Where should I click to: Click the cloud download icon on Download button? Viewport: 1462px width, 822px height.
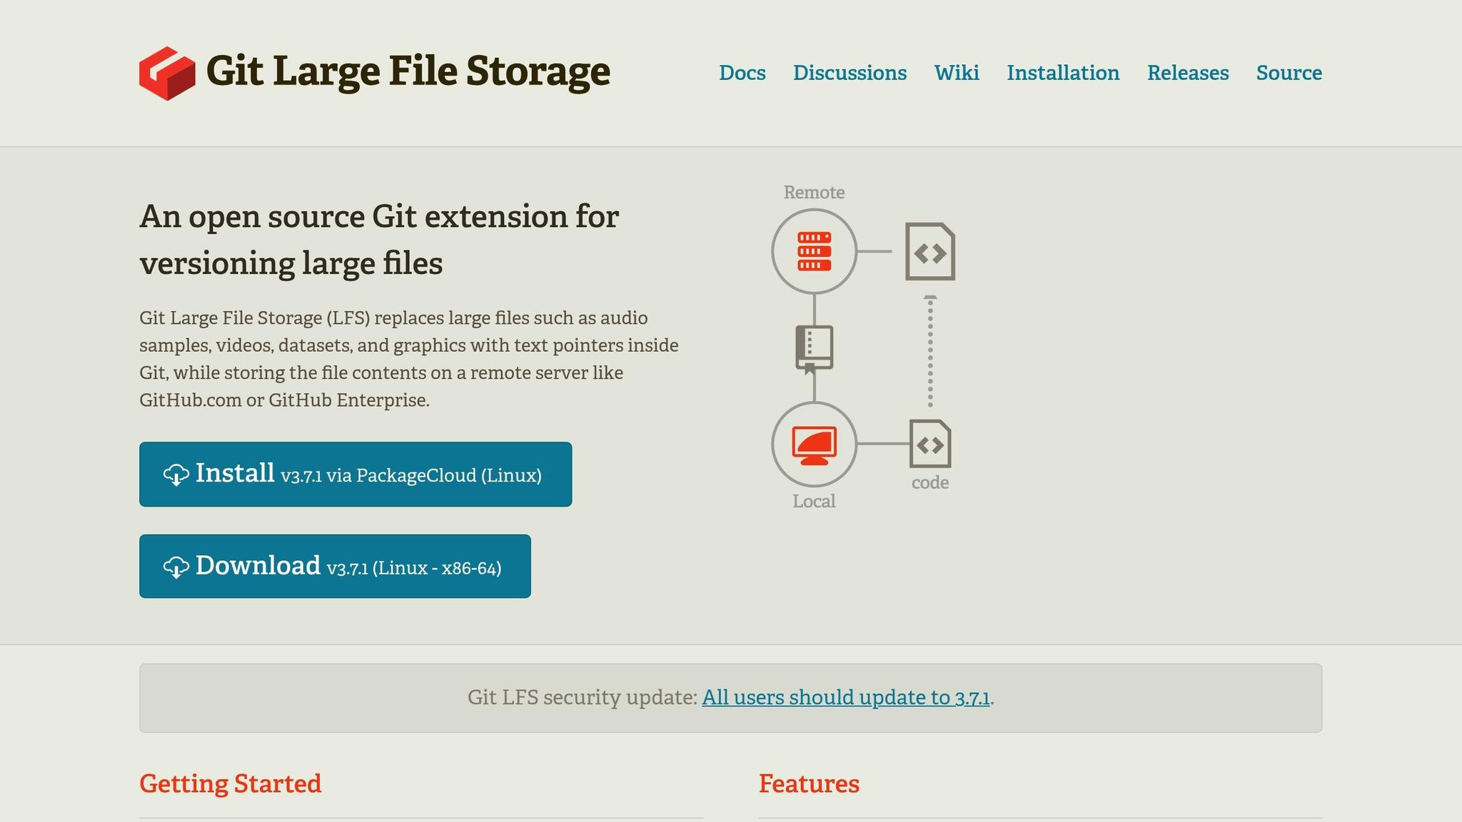175,566
